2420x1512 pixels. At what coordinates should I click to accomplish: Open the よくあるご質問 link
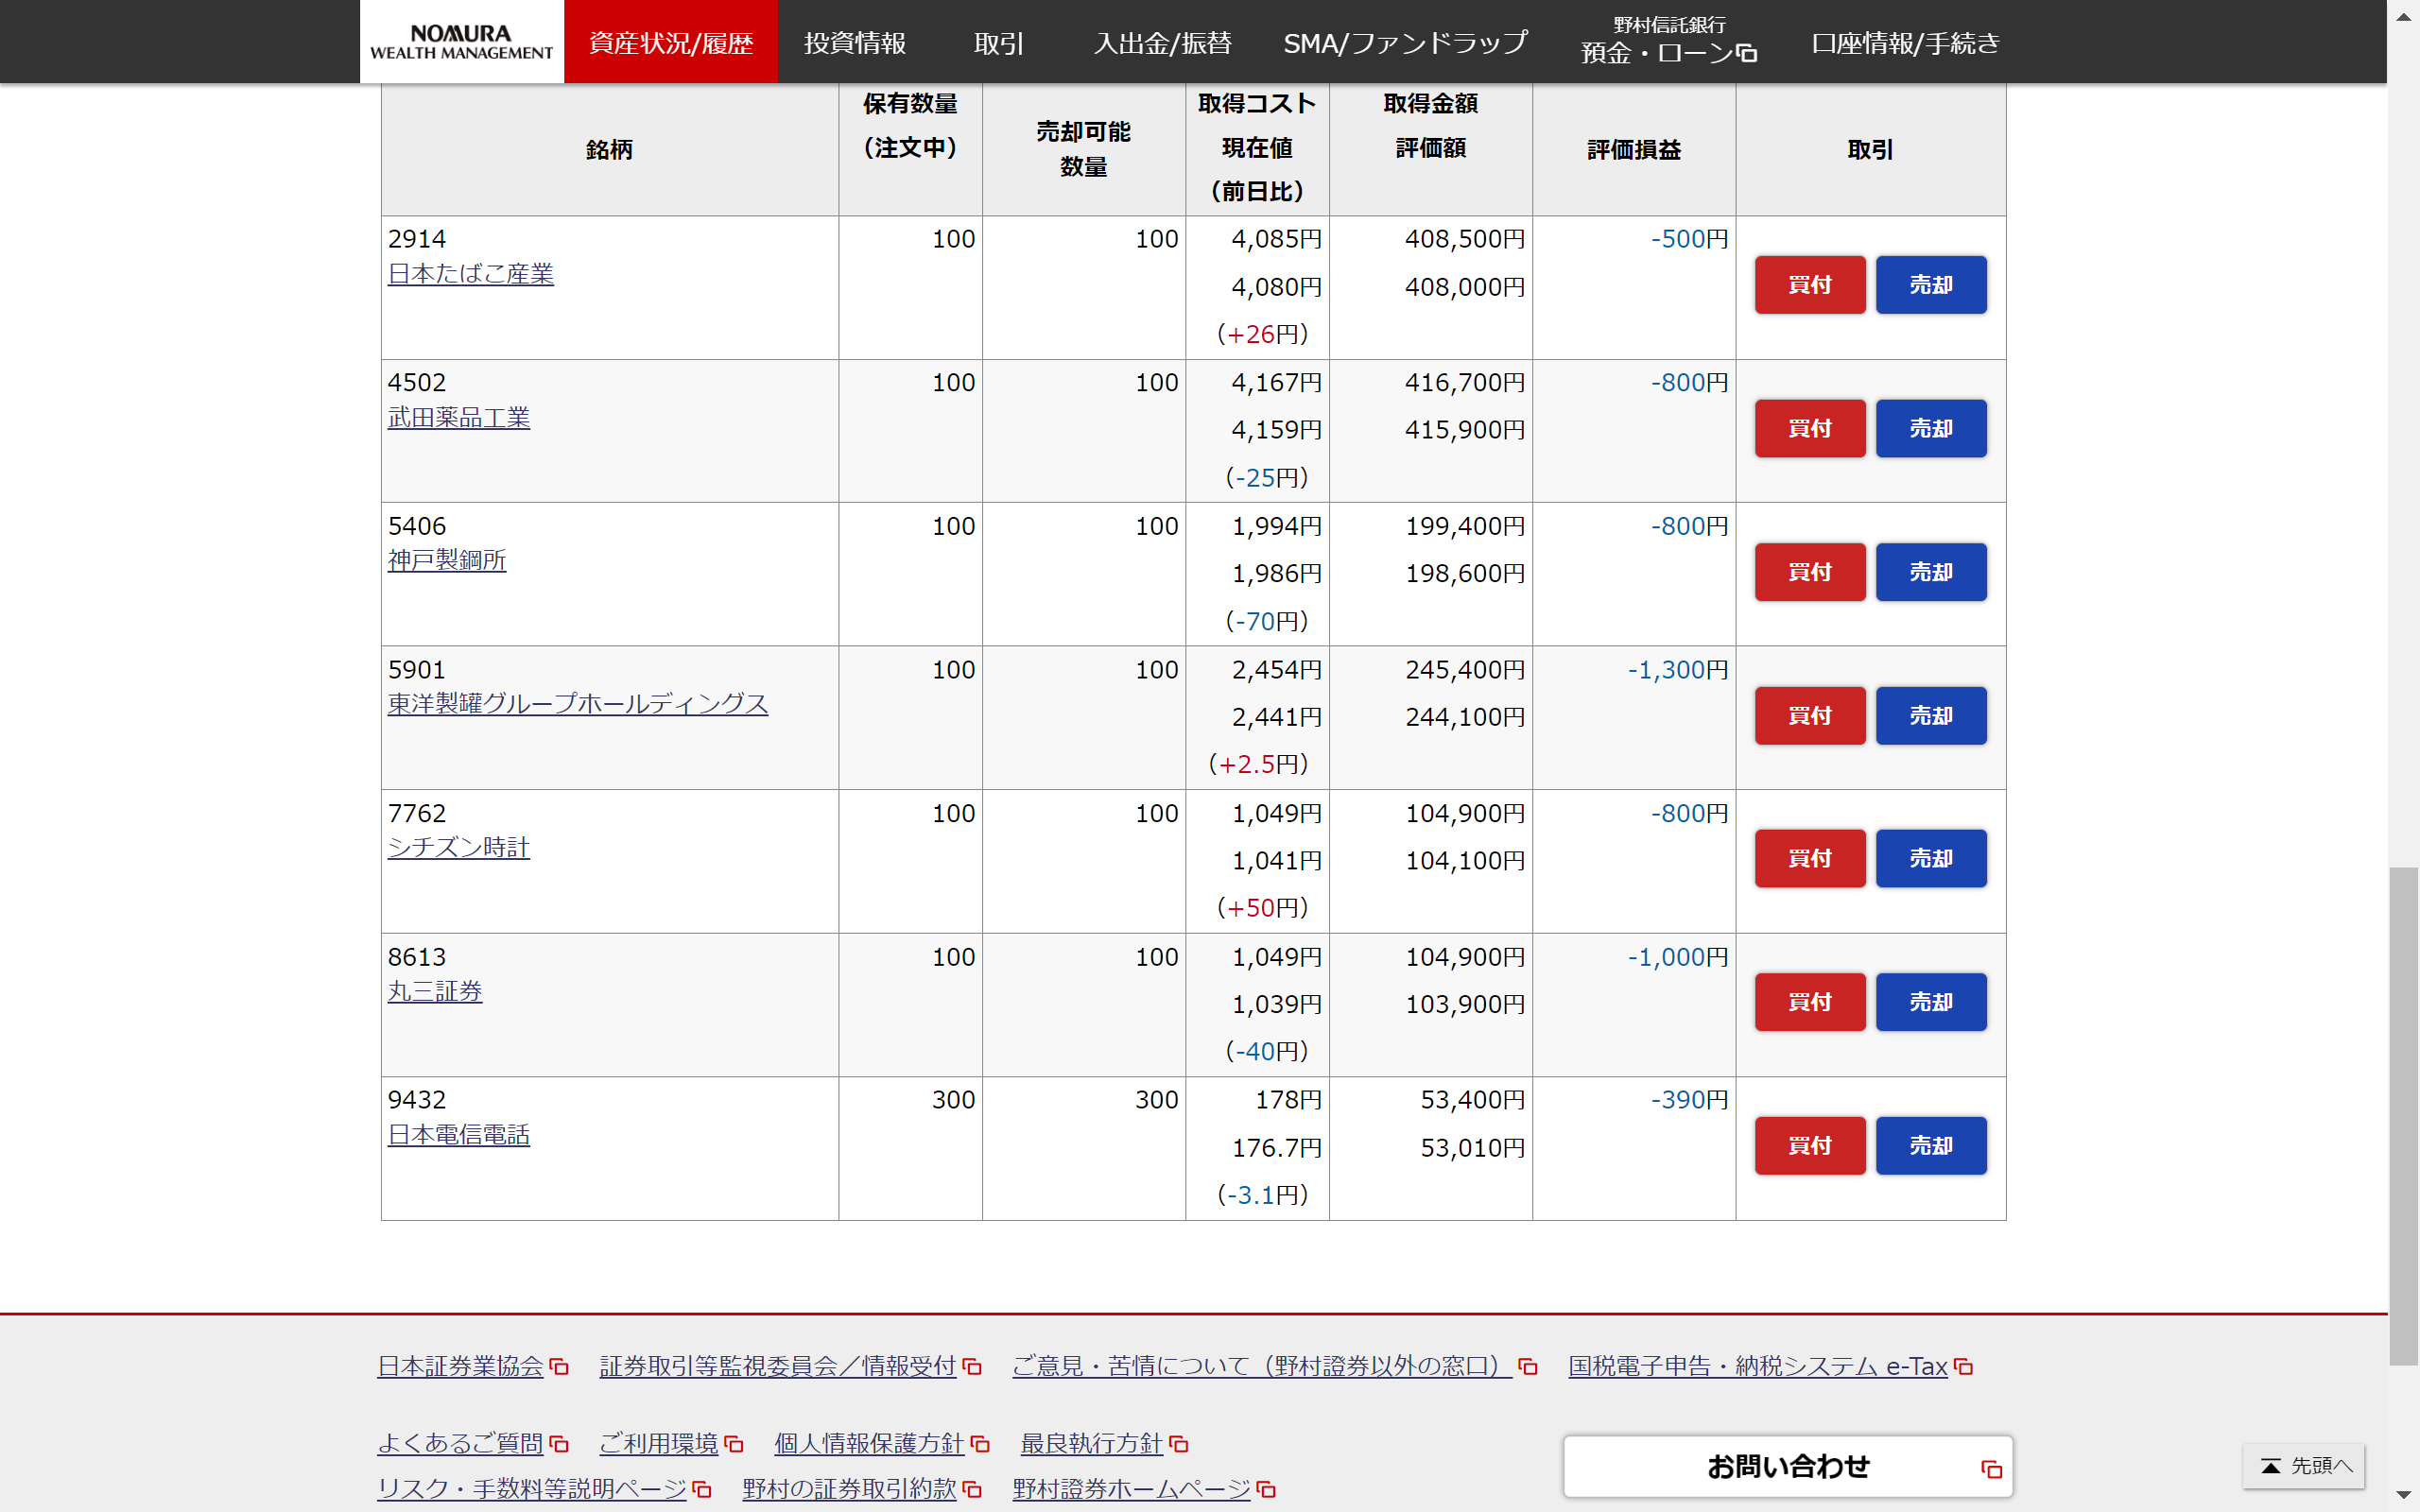click(x=460, y=1443)
